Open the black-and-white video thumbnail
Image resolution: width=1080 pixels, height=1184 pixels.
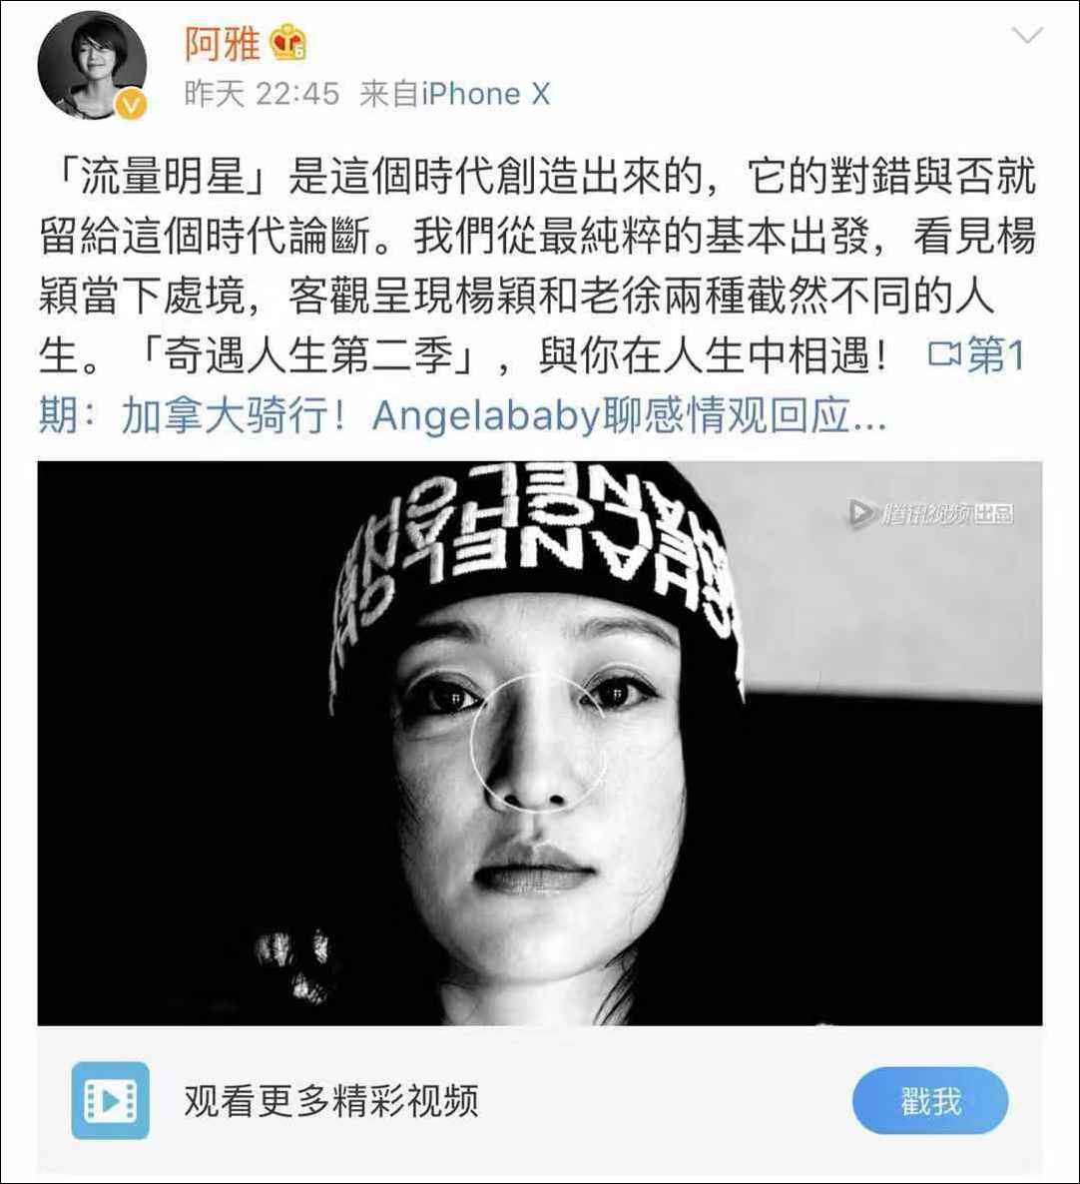pos(540,743)
